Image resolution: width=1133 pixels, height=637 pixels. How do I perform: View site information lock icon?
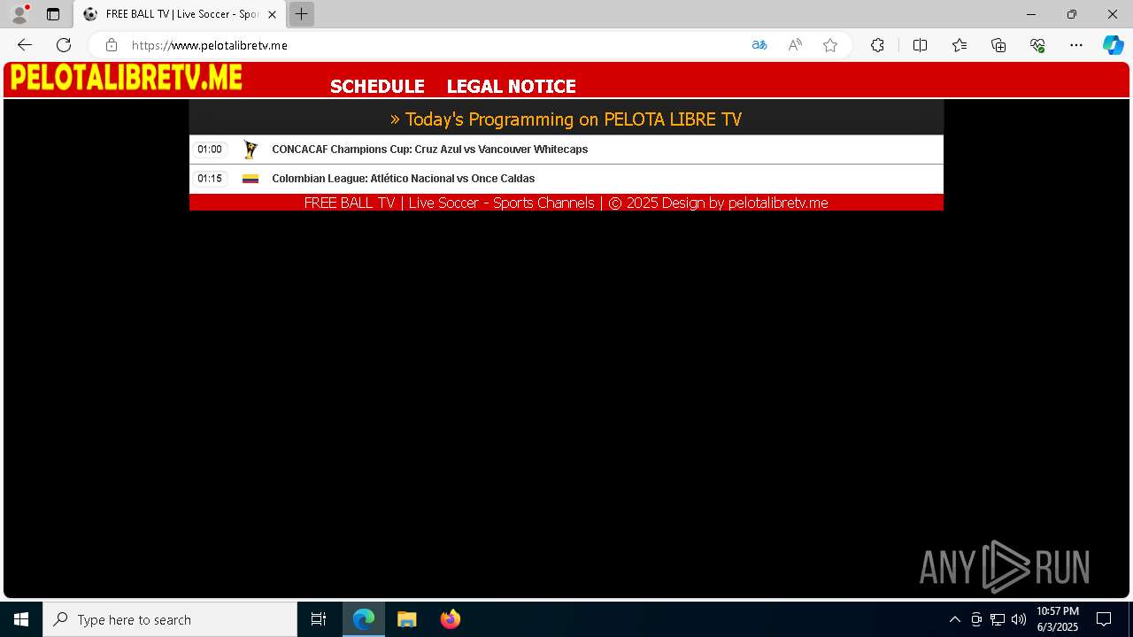(x=112, y=45)
